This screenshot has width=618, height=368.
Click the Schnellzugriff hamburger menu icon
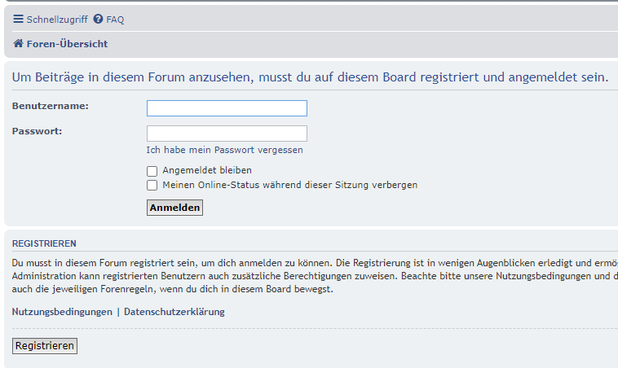pyautogui.click(x=18, y=19)
